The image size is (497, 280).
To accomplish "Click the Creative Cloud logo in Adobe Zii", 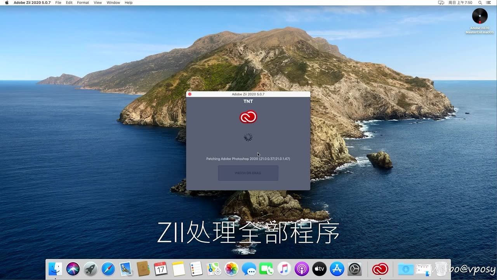I will tap(248, 116).
